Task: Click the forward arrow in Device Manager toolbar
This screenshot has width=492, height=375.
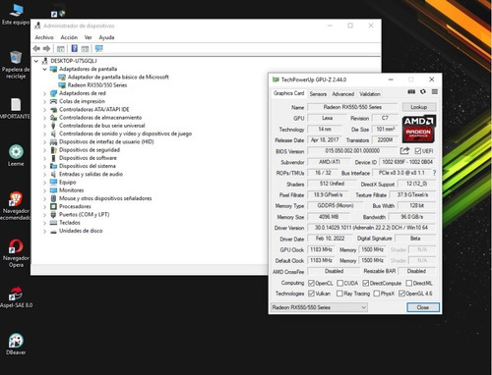Action: 46,48
